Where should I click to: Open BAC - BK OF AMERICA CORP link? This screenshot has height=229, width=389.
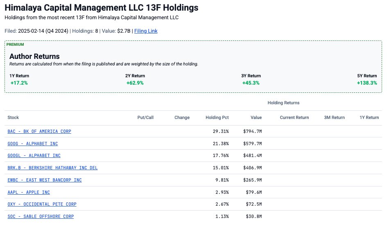point(39,131)
